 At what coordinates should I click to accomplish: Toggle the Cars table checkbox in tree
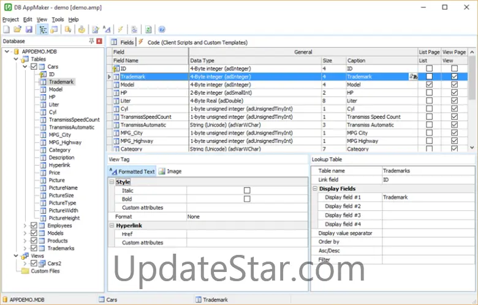34,67
